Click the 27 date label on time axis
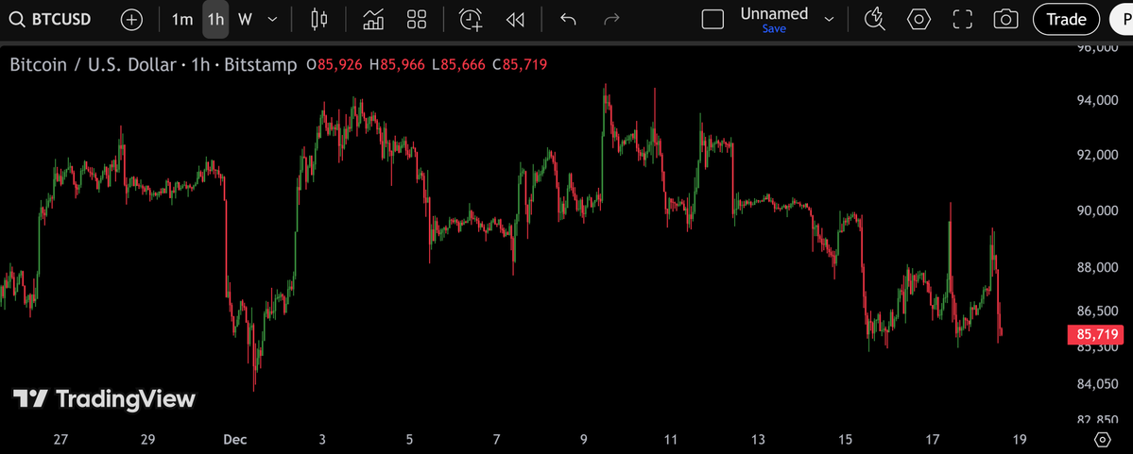Image resolution: width=1133 pixels, height=454 pixels. pyautogui.click(x=60, y=439)
